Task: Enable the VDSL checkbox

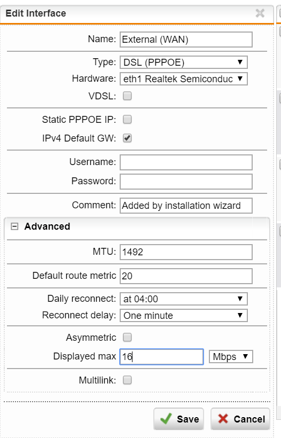Action: coord(127,96)
